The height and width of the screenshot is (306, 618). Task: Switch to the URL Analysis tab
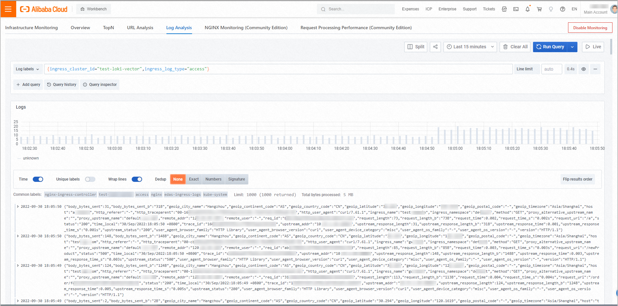pos(140,28)
